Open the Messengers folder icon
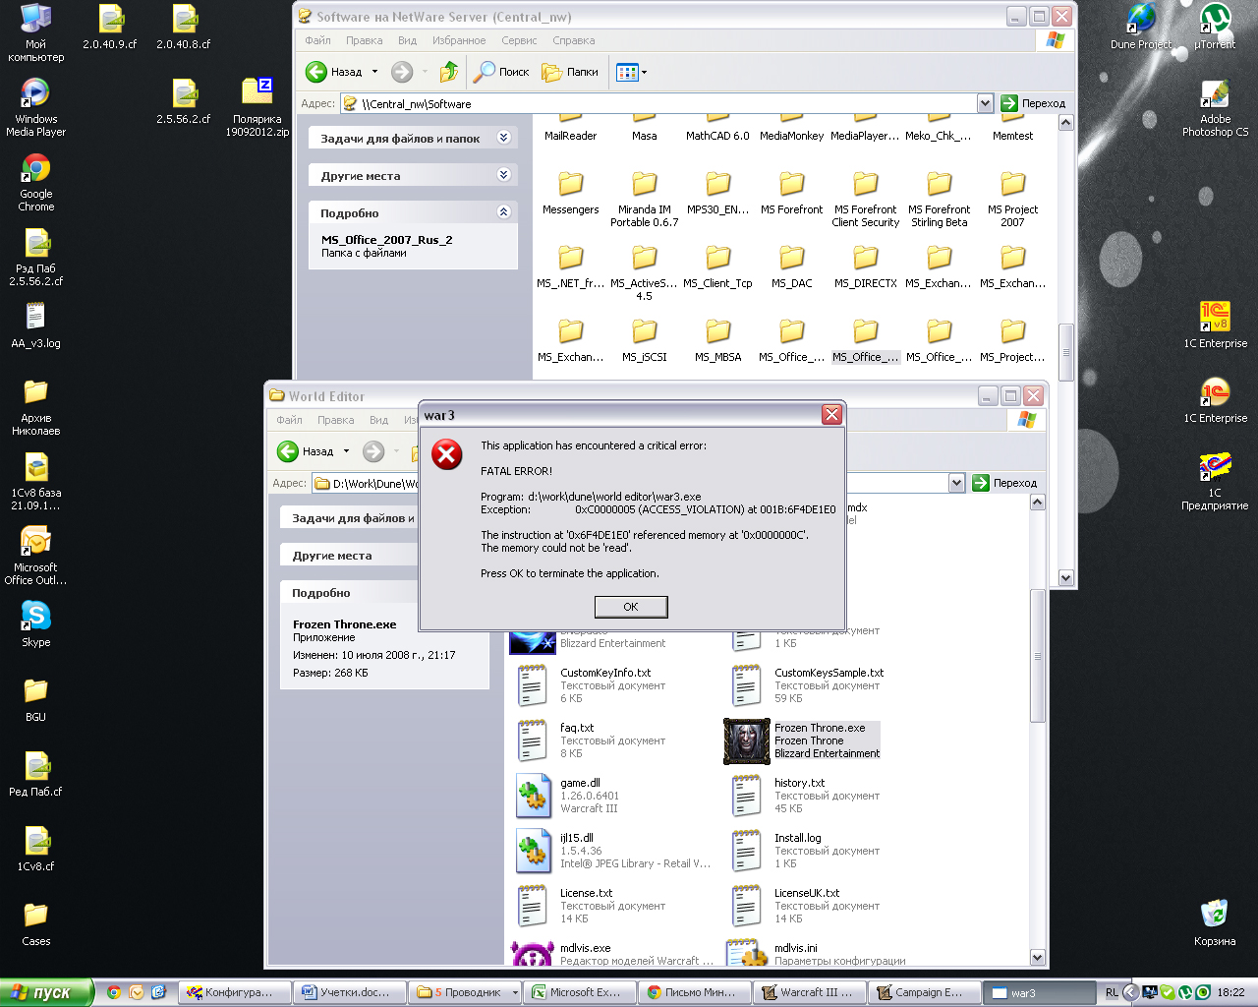This screenshot has height=1007, width=1258. coord(571,184)
